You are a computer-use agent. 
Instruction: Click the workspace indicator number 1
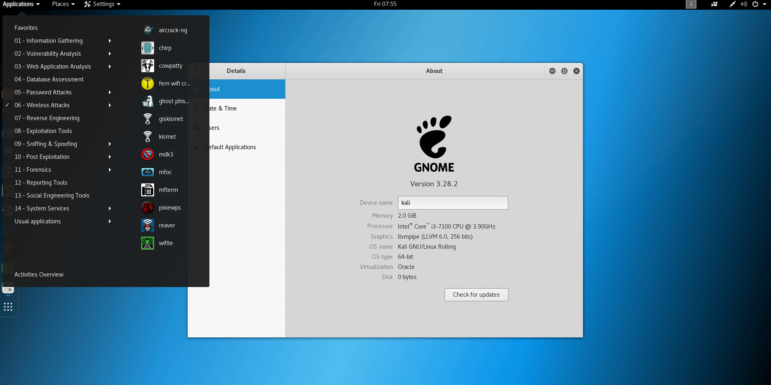691,4
